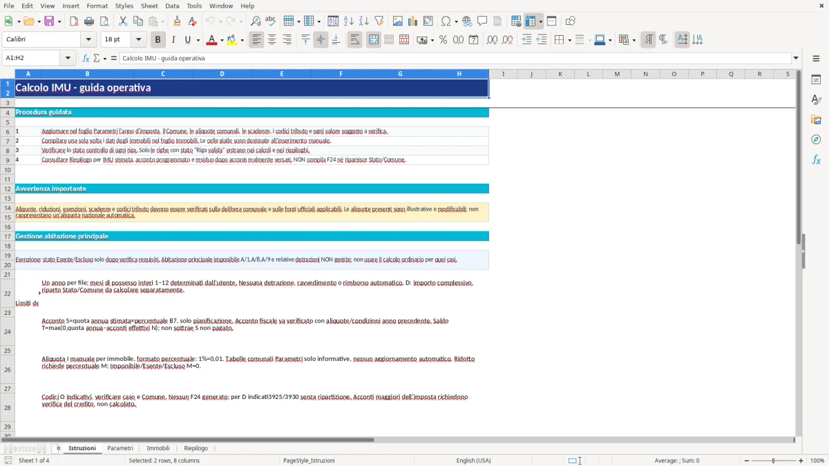Open the Font Name dropdown arrow
Screen dimensions: 829x466
point(88,40)
